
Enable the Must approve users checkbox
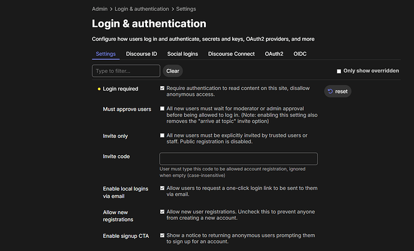pos(162,108)
